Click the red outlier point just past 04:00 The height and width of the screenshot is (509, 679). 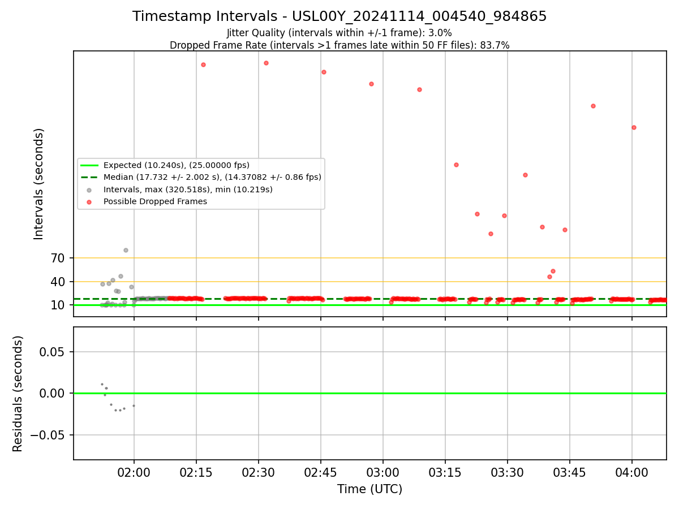click(634, 127)
